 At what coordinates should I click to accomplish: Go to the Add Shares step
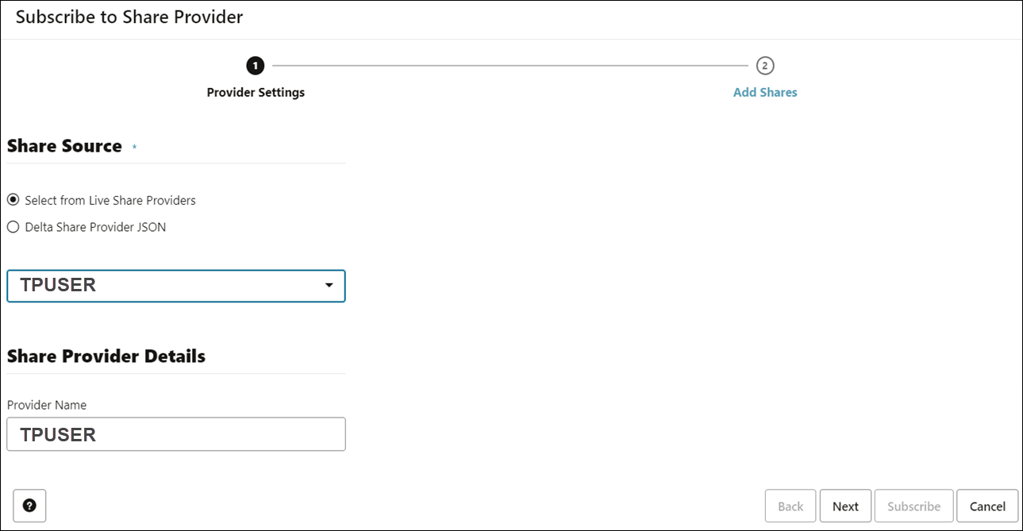click(765, 92)
